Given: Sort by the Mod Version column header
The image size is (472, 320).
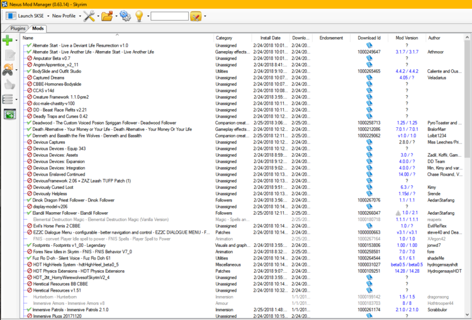Looking at the screenshot, I should click(407, 38).
